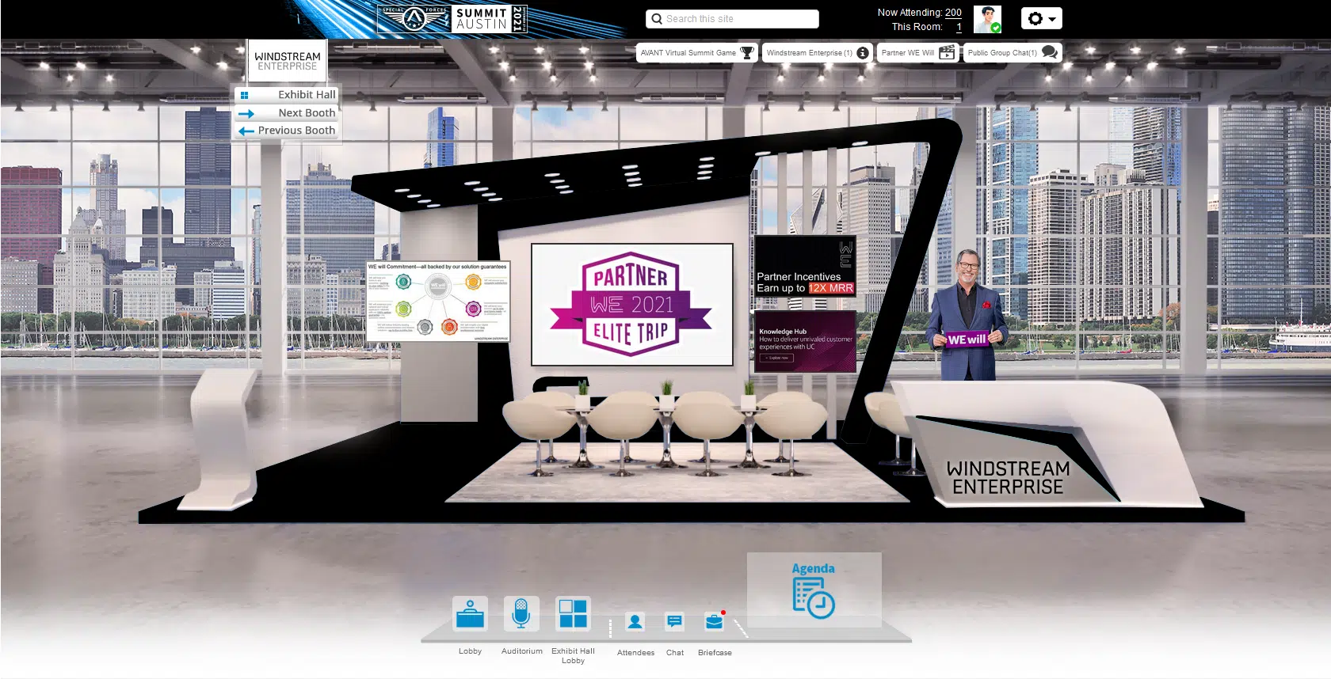1331x679 pixels.
Task: Click the info icon beside Windstream Enterprise
Action: tap(863, 53)
